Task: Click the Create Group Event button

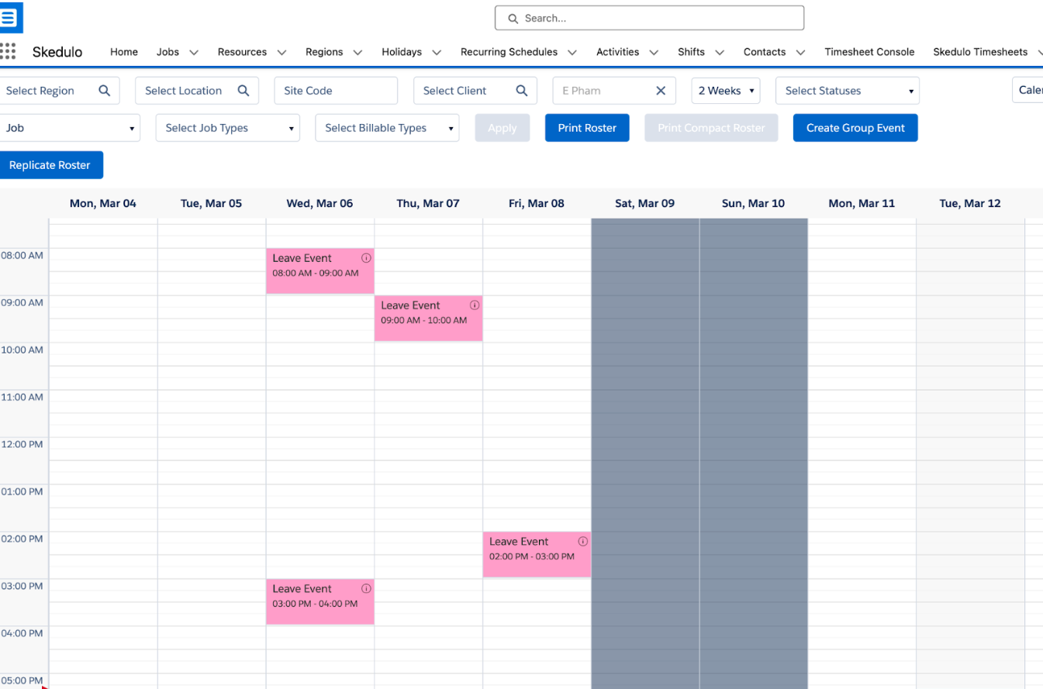Action: coord(855,128)
